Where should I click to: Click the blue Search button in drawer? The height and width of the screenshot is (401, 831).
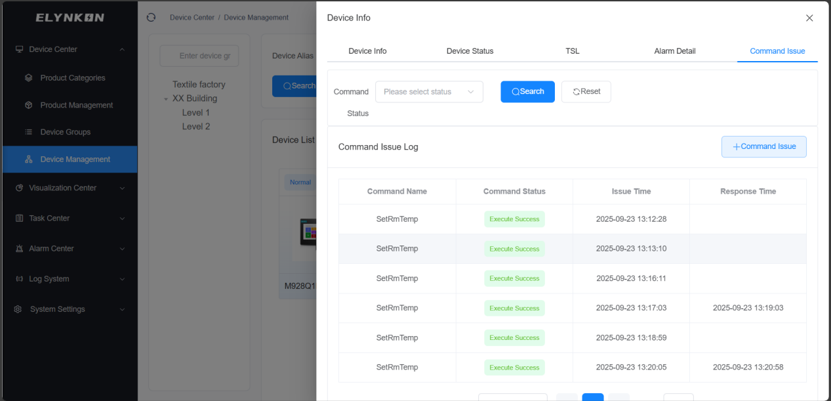[x=527, y=92]
